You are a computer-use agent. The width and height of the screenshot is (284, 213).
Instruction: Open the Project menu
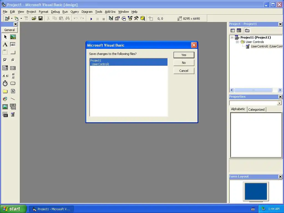tap(31, 12)
